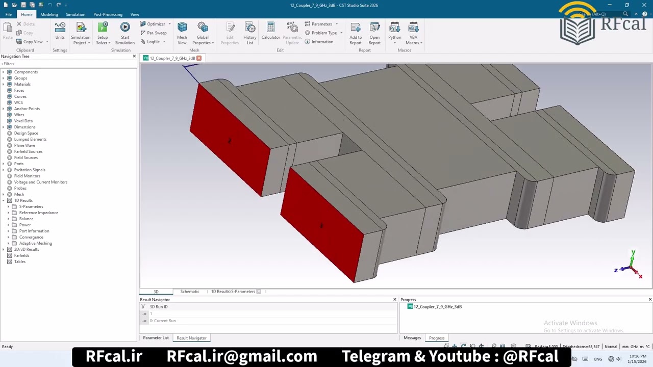Open the Parameters dropdown arrow
Screen dimensions: 653x367
tap(336, 24)
